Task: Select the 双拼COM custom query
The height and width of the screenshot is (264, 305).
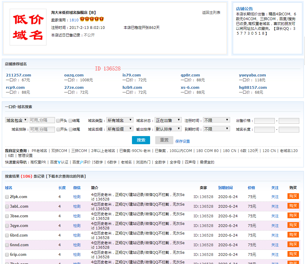Action: (x=59, y=151)
